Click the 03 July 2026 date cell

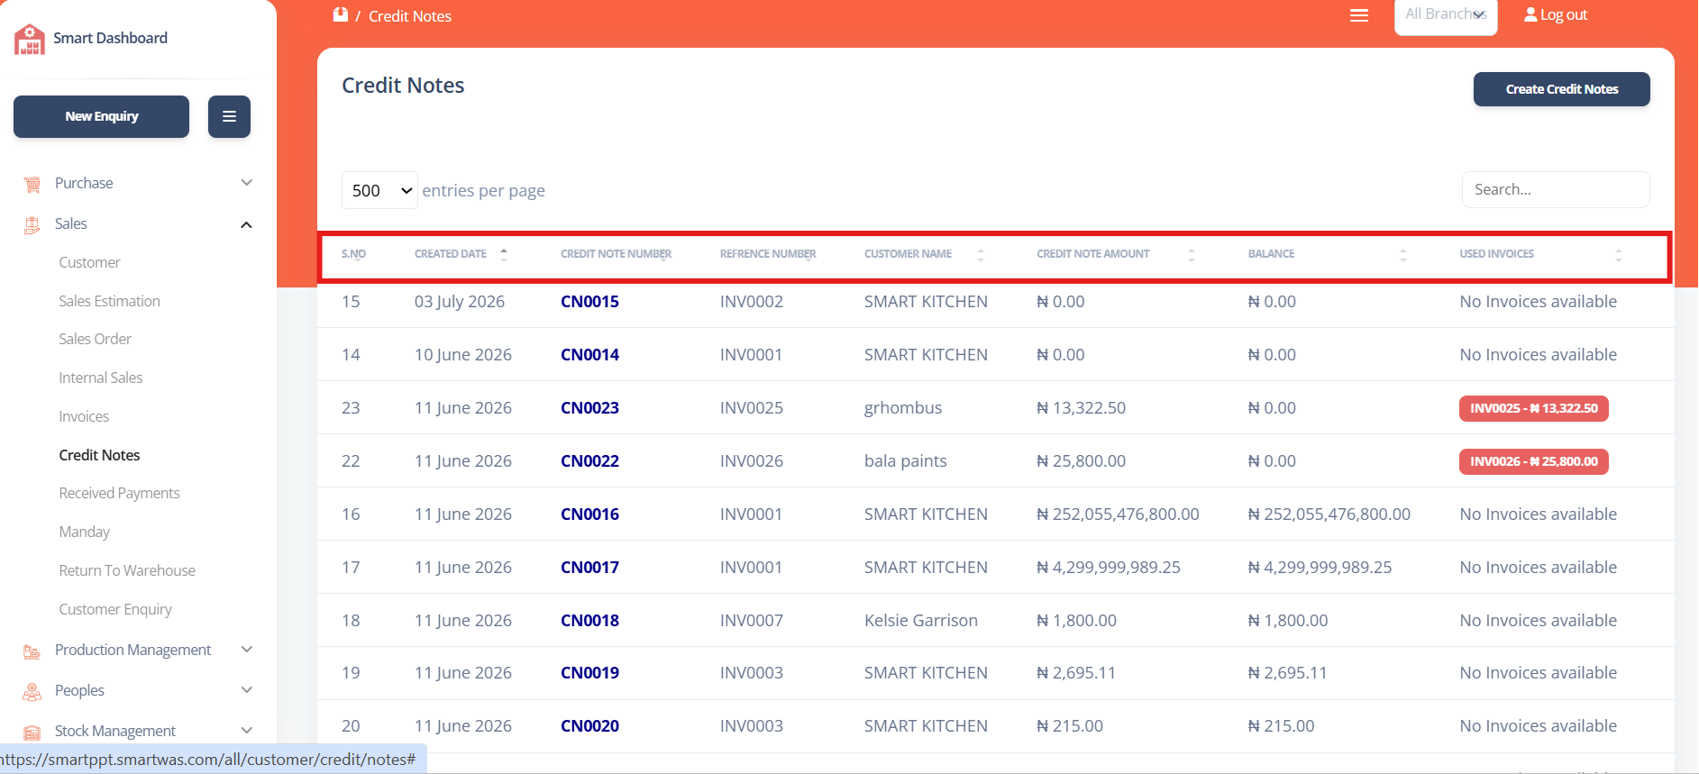pos(459,302)
